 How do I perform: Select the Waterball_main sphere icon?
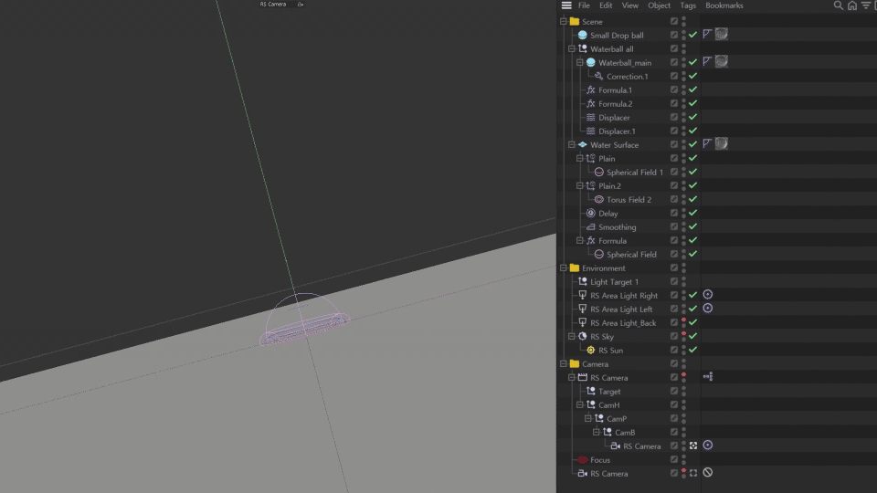tap(591, 63)
